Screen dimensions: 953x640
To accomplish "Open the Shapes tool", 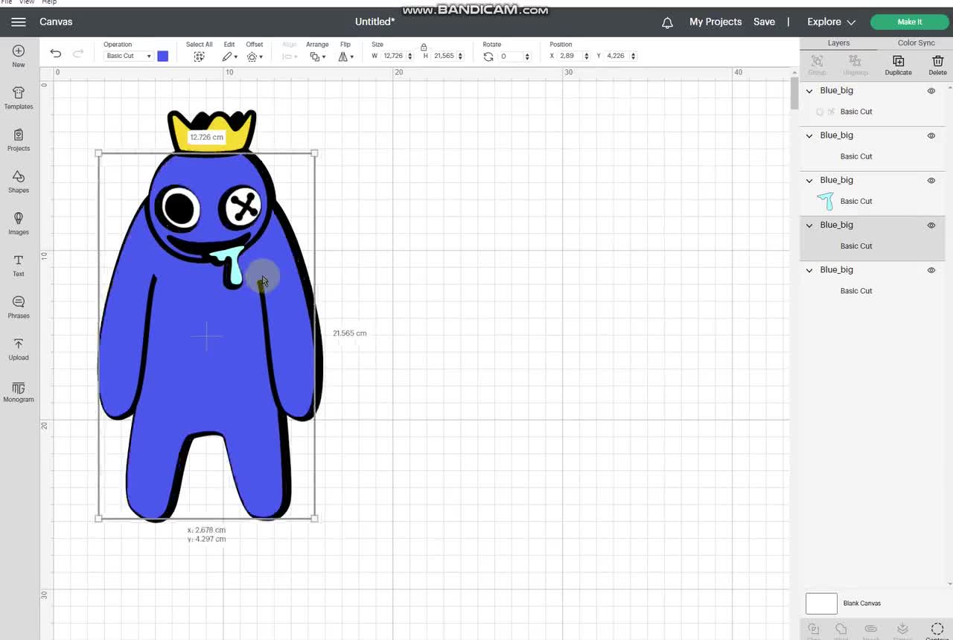I will pos(19,182).
